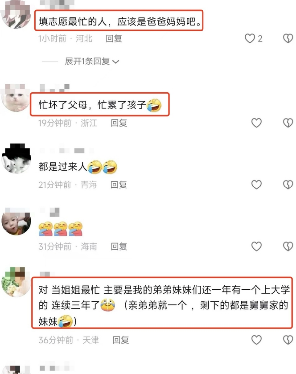The width and height of the screenshot is (296, 374).
Task: Like the Hainan emoji-only comment
Action: [x=257, y=246]
